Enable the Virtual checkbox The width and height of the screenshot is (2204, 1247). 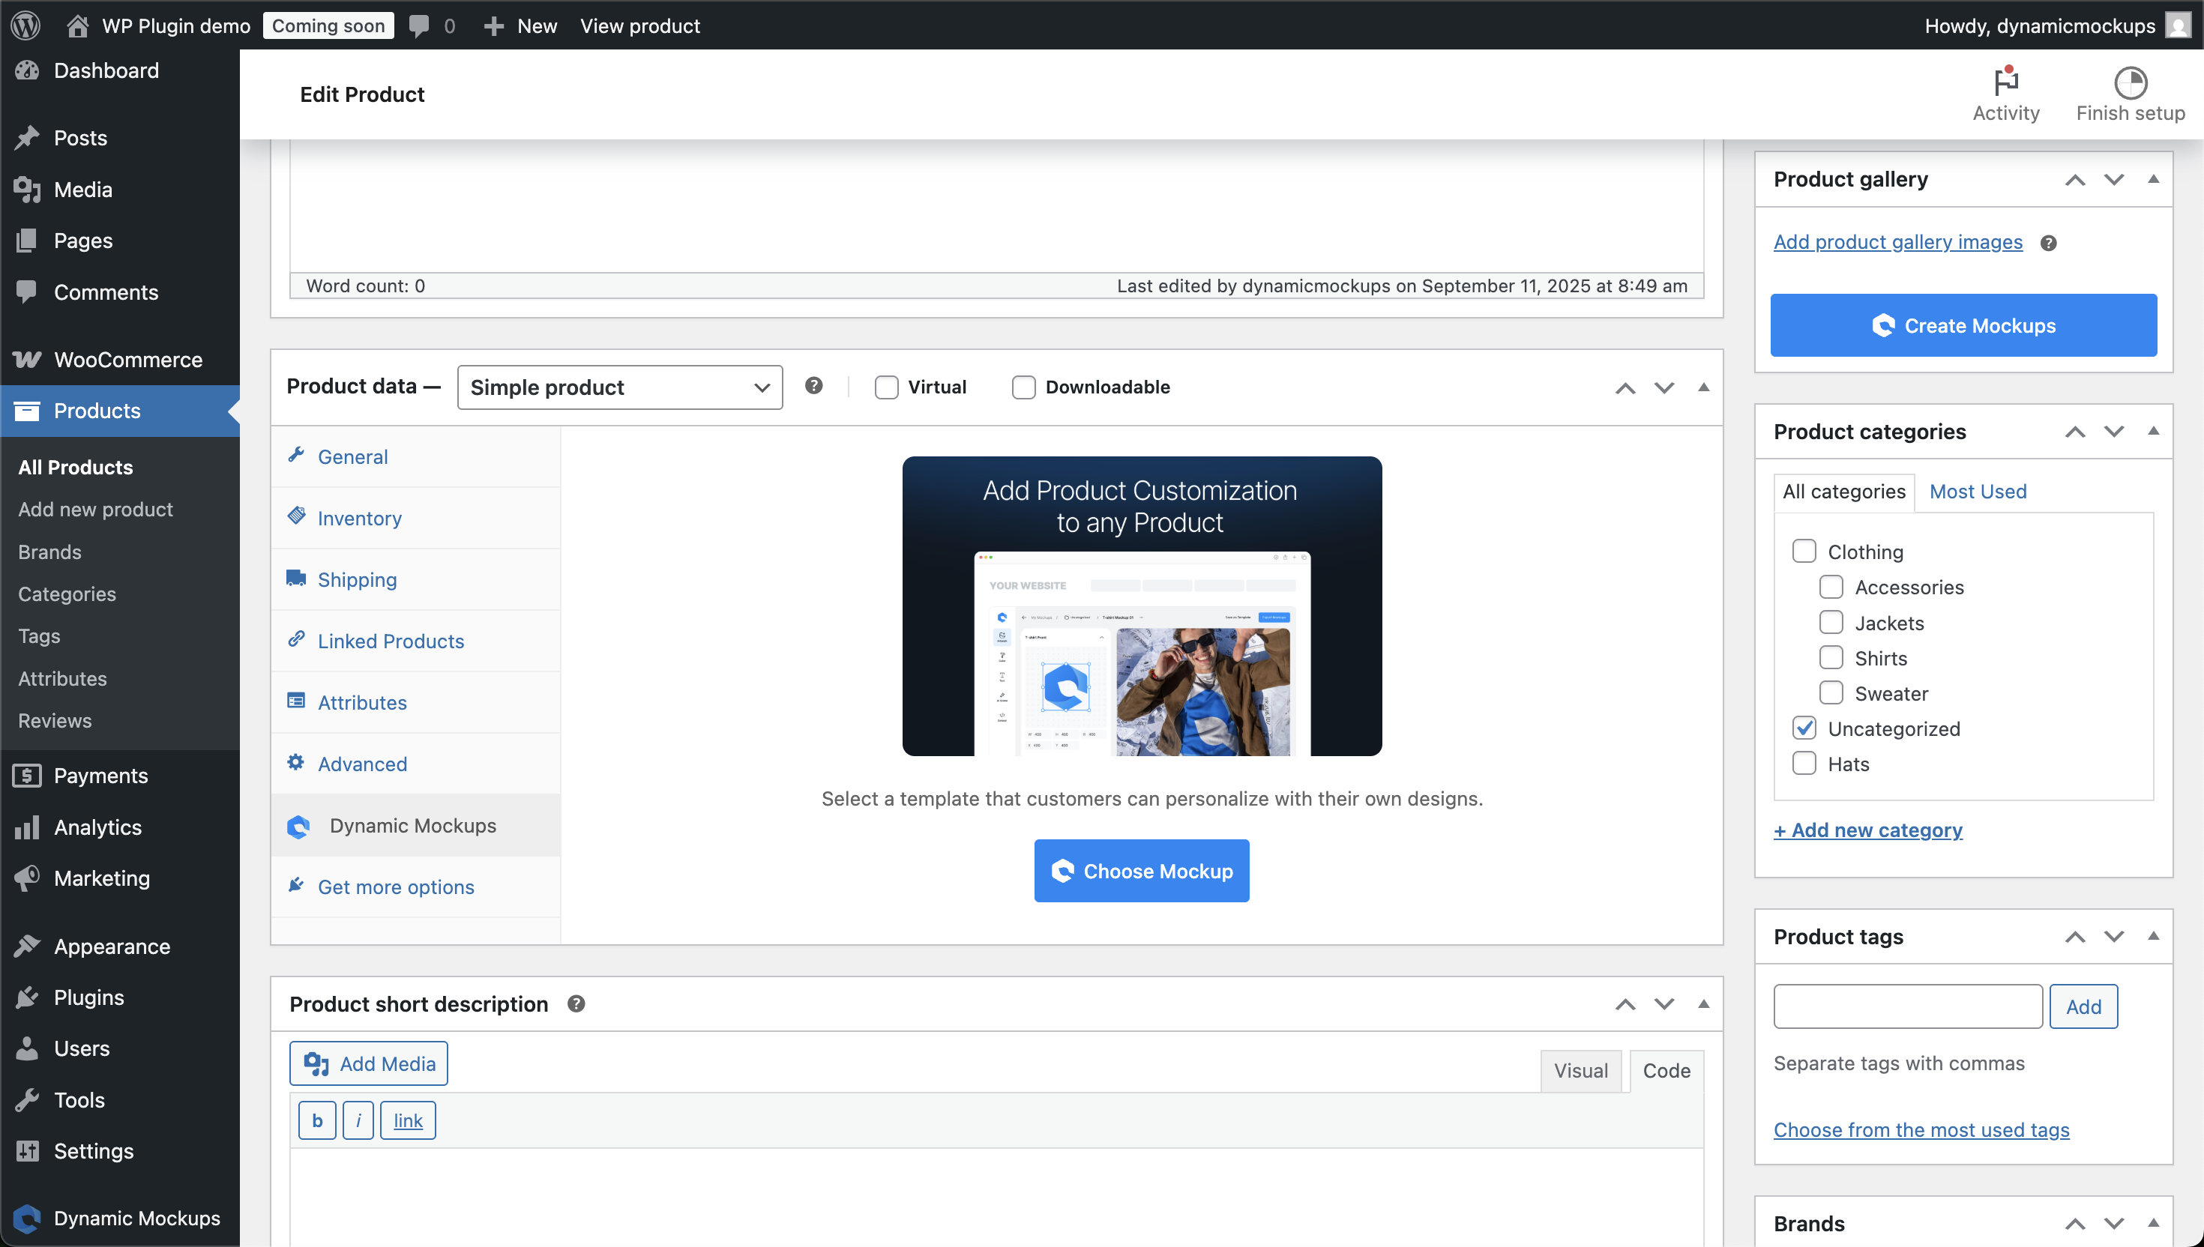[x=887, y=387]
